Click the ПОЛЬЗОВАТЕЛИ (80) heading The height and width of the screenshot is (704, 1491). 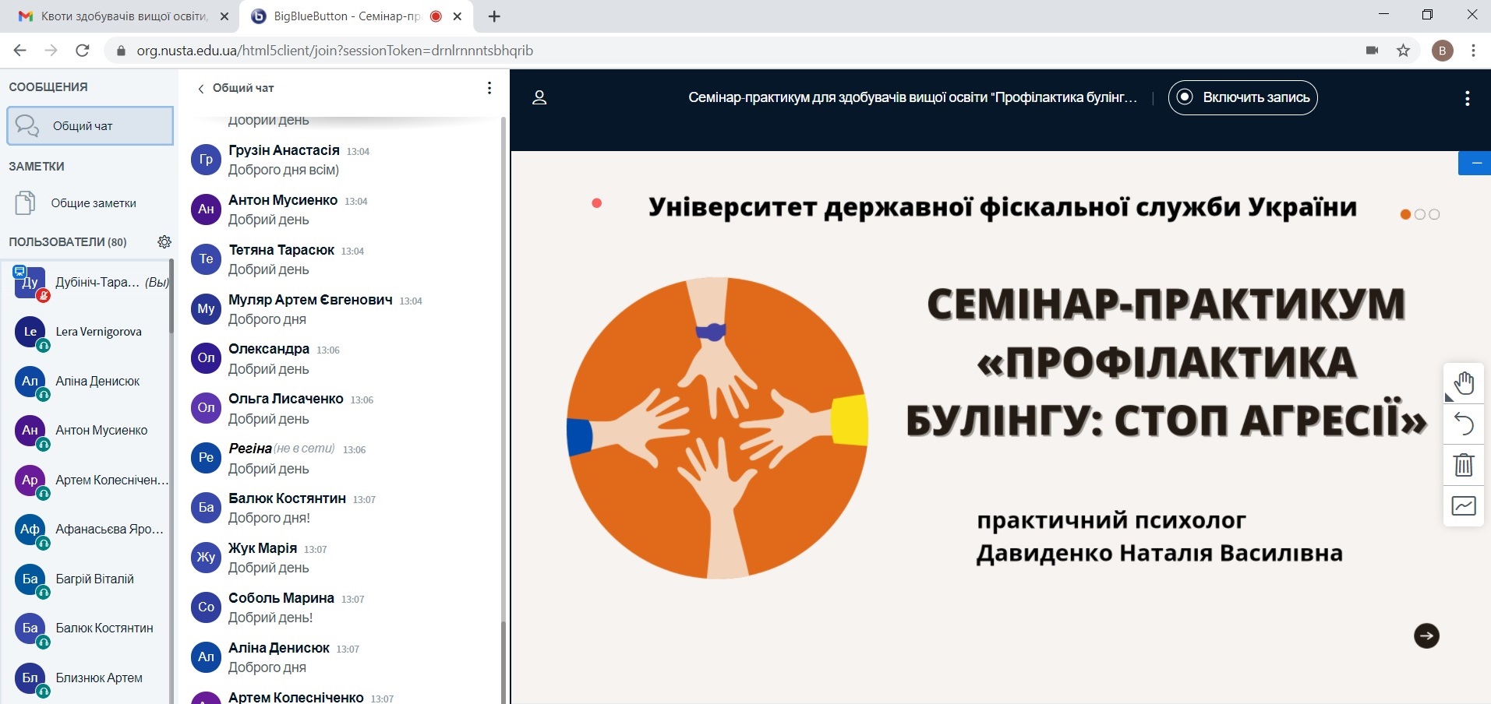pos(68,242)
